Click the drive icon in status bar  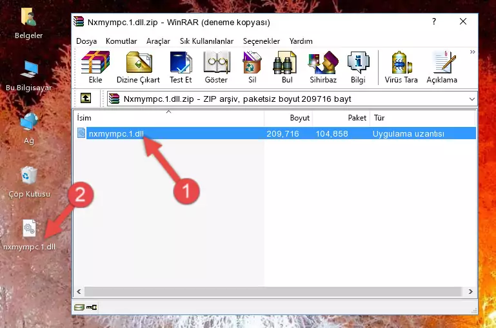point(79,307)
